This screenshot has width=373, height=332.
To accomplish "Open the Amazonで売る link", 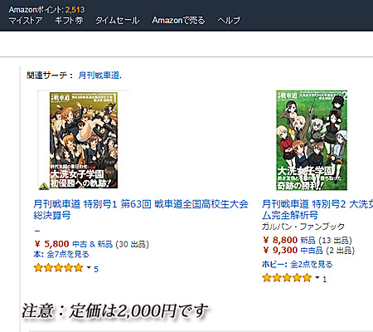I will [x=178, y=21].
